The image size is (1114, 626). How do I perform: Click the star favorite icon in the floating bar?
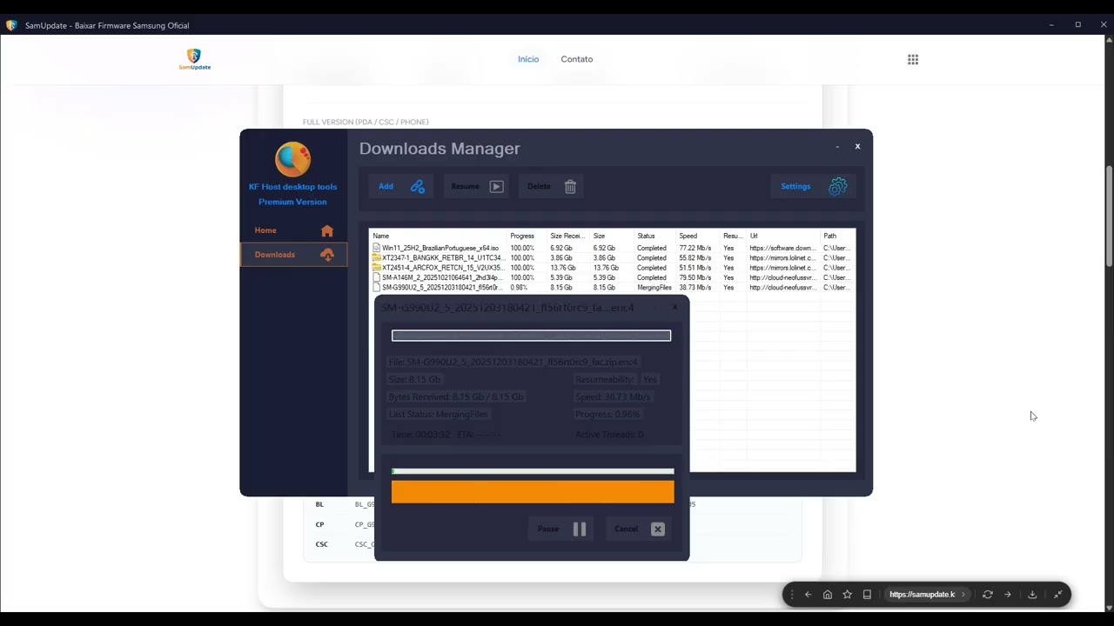[x=847, y=595]
